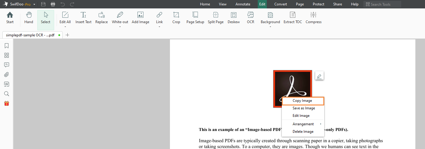Click the Start home icon
Viewport: 425px width, 149px height.
[x=10, y=18]
